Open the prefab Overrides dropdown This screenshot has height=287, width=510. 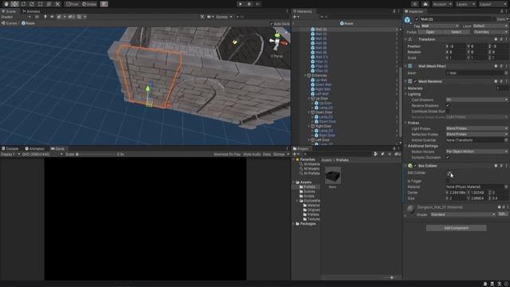(x=490, y=32)
